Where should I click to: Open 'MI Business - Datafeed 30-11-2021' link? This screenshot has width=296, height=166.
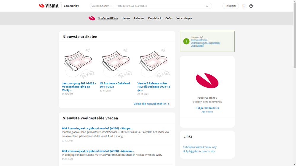115,85
